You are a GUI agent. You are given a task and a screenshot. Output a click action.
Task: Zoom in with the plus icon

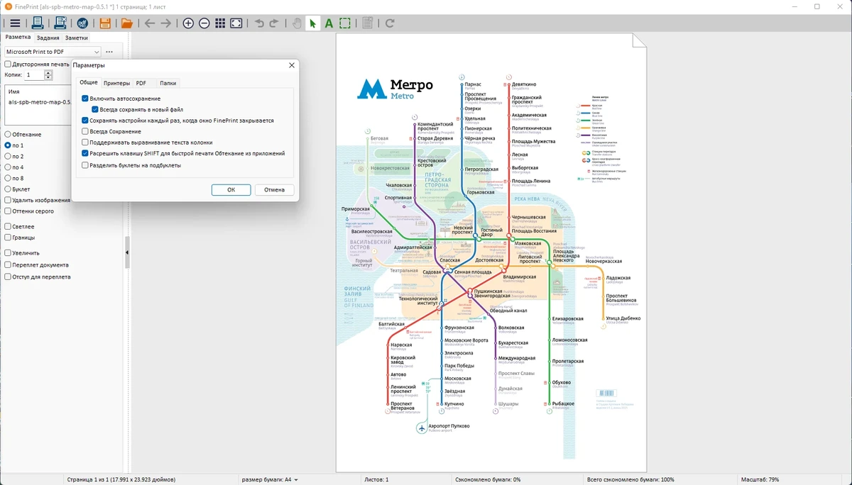click(188, 23)
